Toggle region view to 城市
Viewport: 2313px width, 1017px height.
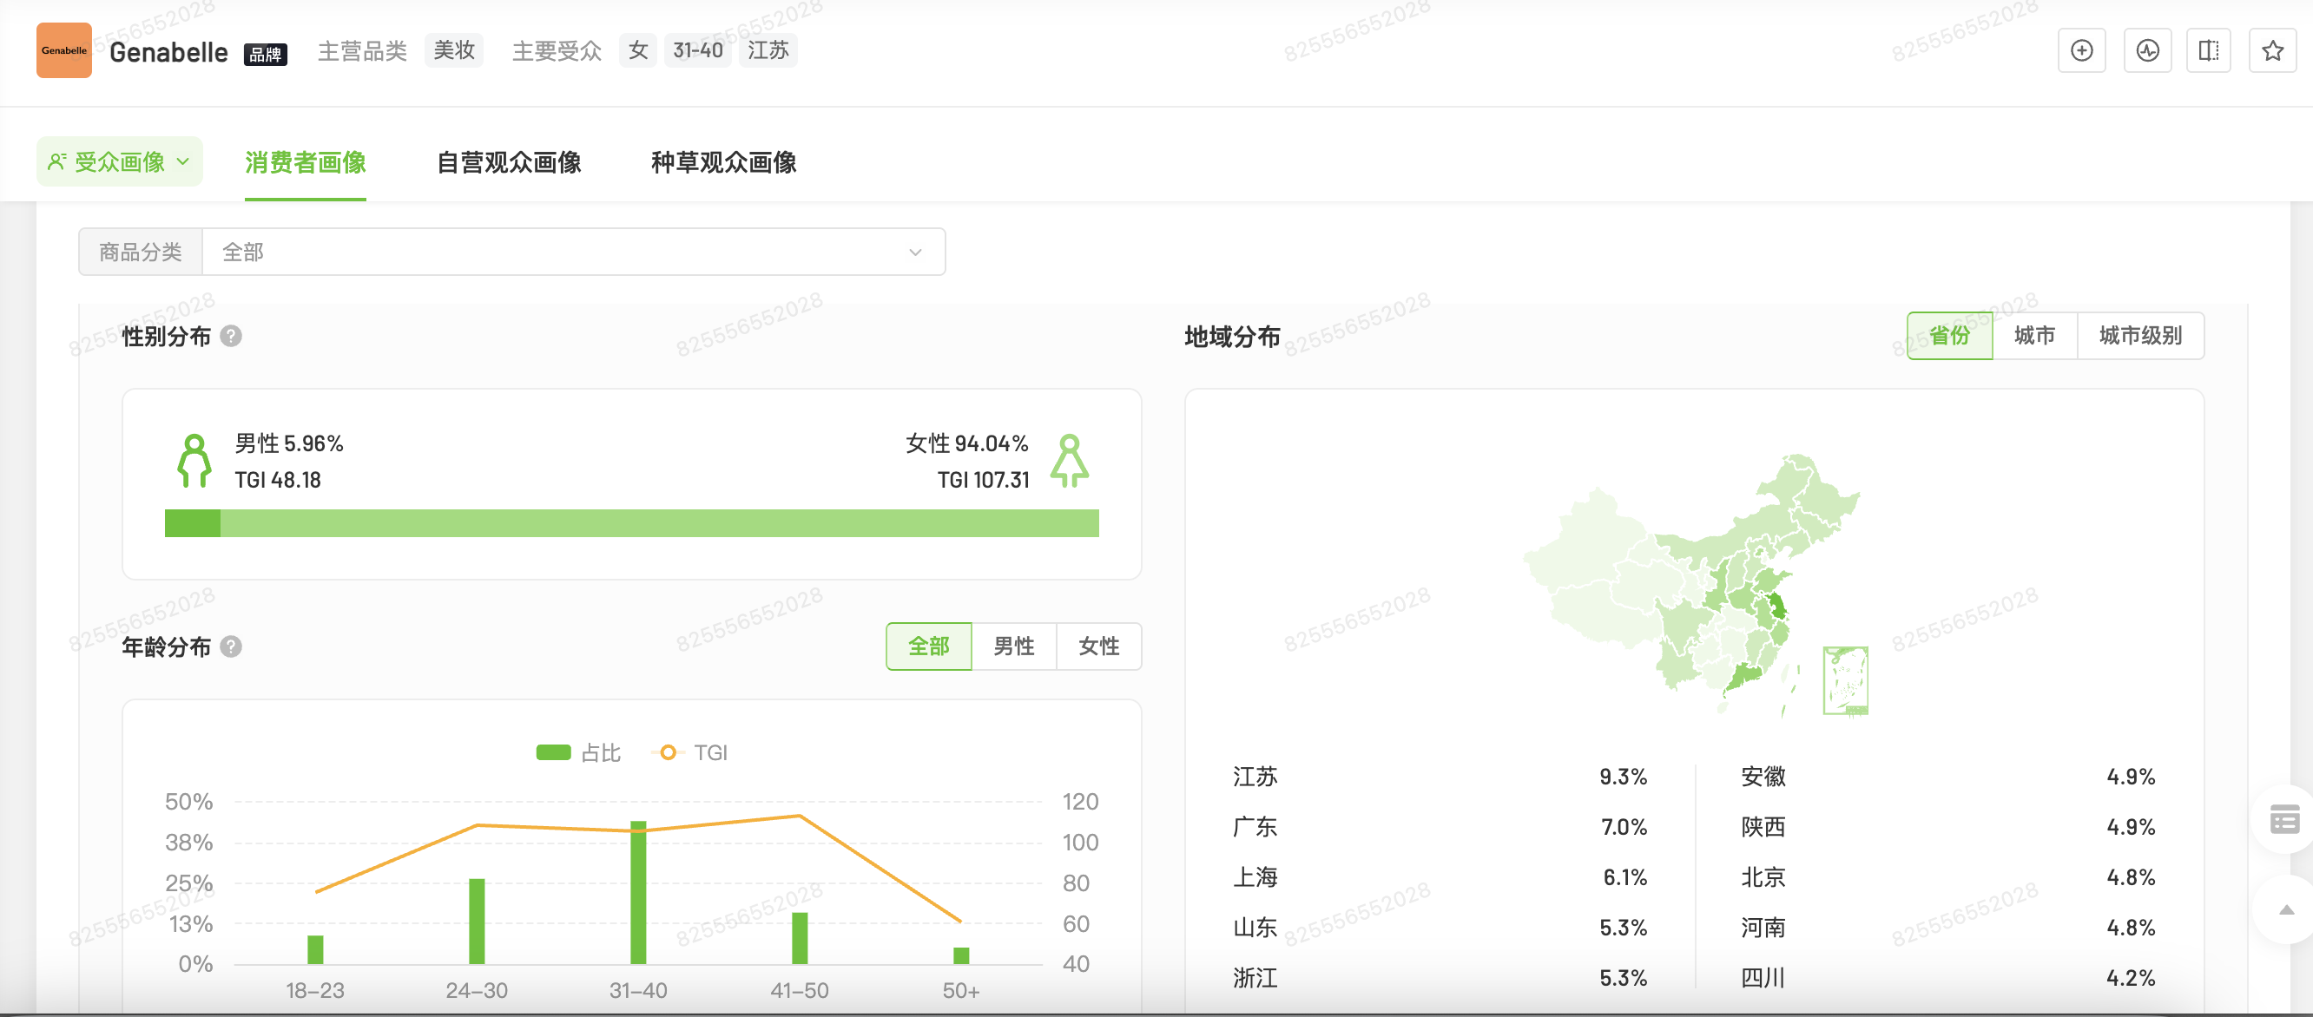[2033, 335]
